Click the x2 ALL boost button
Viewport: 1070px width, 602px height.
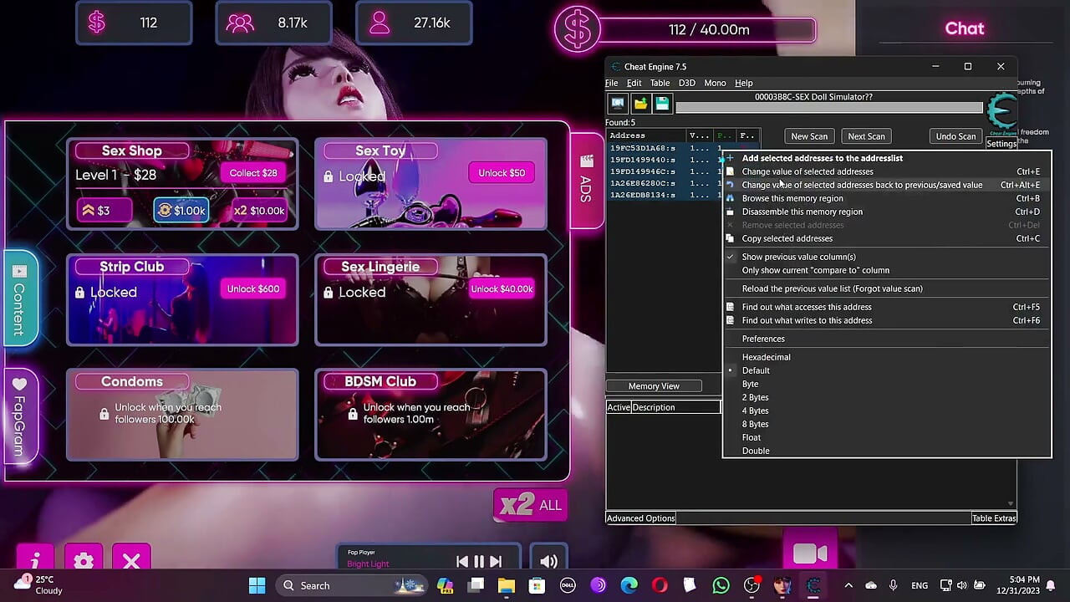coord(531,505)
